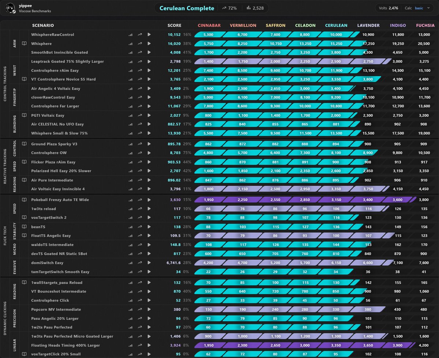439x358 pixels.
Task: Click trend icon for Air Angelic 4 Voltaic Easy
Action: tap(140, 88)
